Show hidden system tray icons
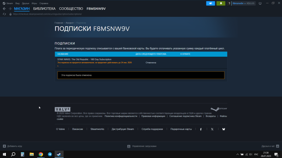 coord(238,154)
